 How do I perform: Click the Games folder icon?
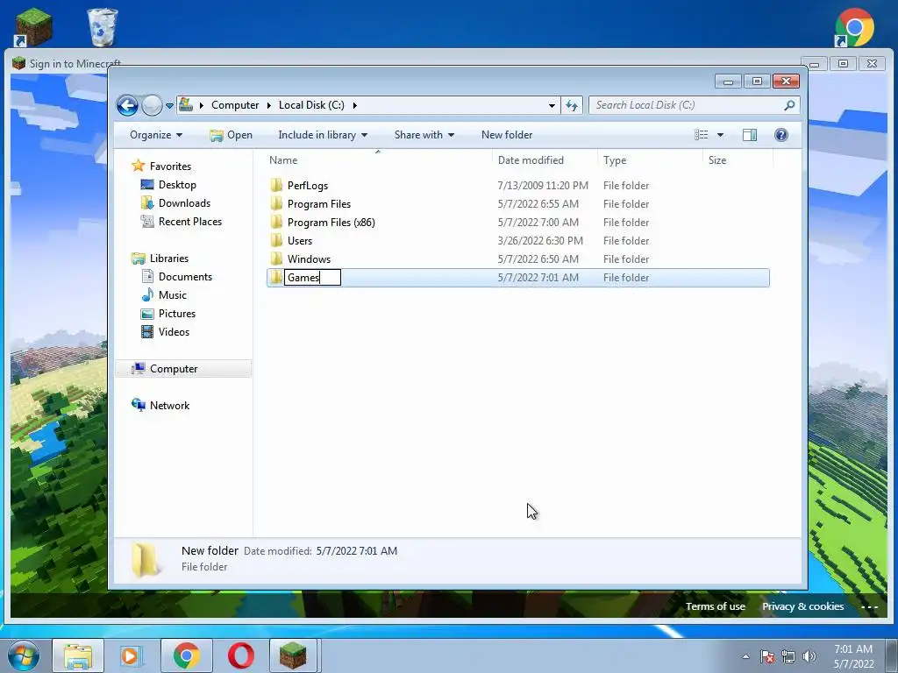point(276,278)
